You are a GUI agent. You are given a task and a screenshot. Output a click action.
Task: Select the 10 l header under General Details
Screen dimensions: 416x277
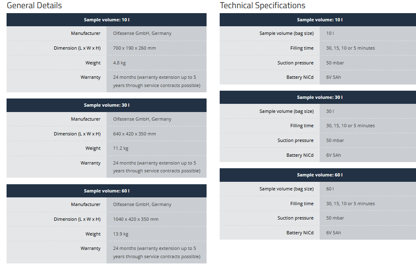pos(107,20)
